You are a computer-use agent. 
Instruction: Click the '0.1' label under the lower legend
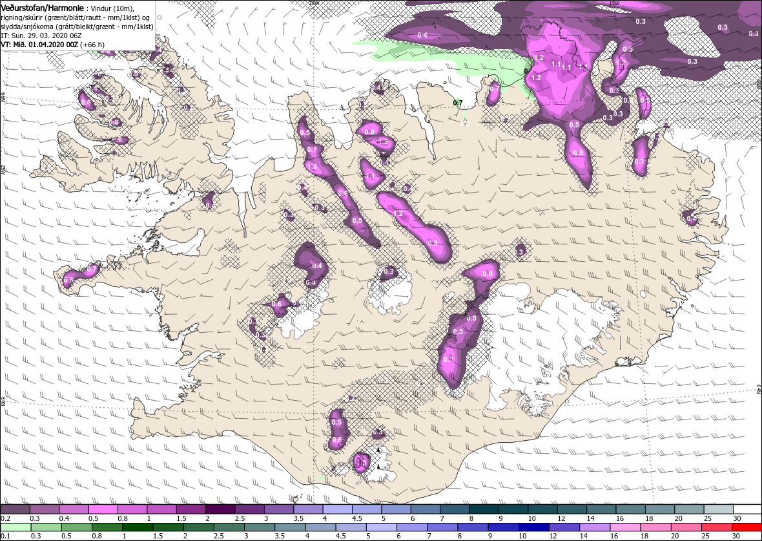click(6, 536)
